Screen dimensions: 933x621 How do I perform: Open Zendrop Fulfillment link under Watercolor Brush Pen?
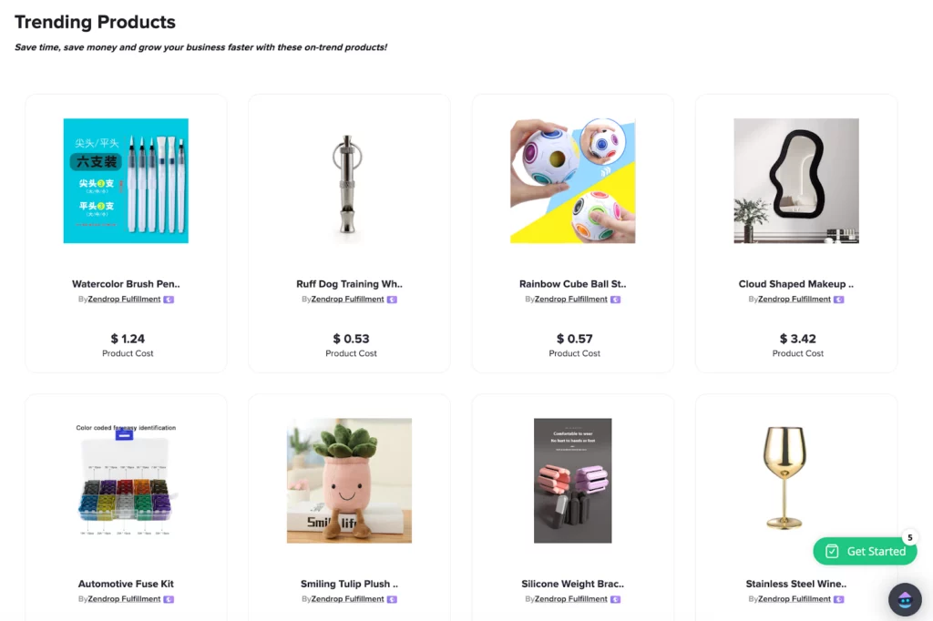pyautogui.click(x=124, y=300)
